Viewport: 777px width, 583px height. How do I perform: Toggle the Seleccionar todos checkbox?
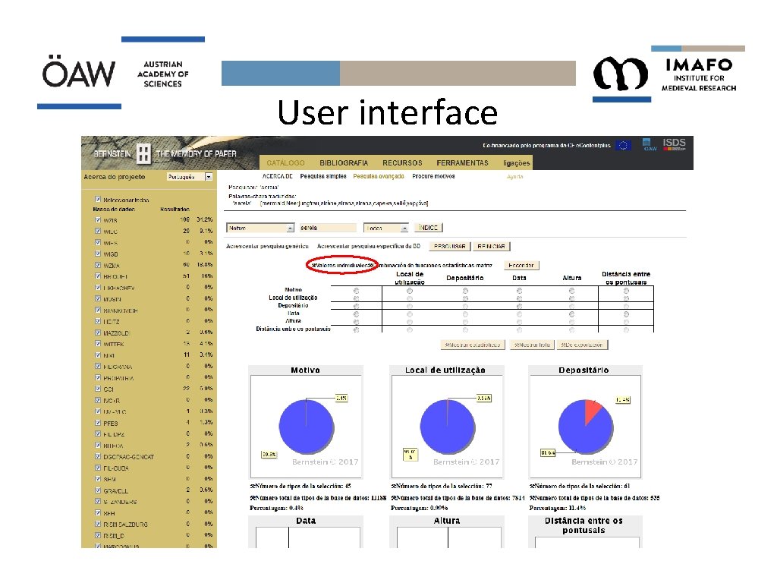click(x=98, y=200)
